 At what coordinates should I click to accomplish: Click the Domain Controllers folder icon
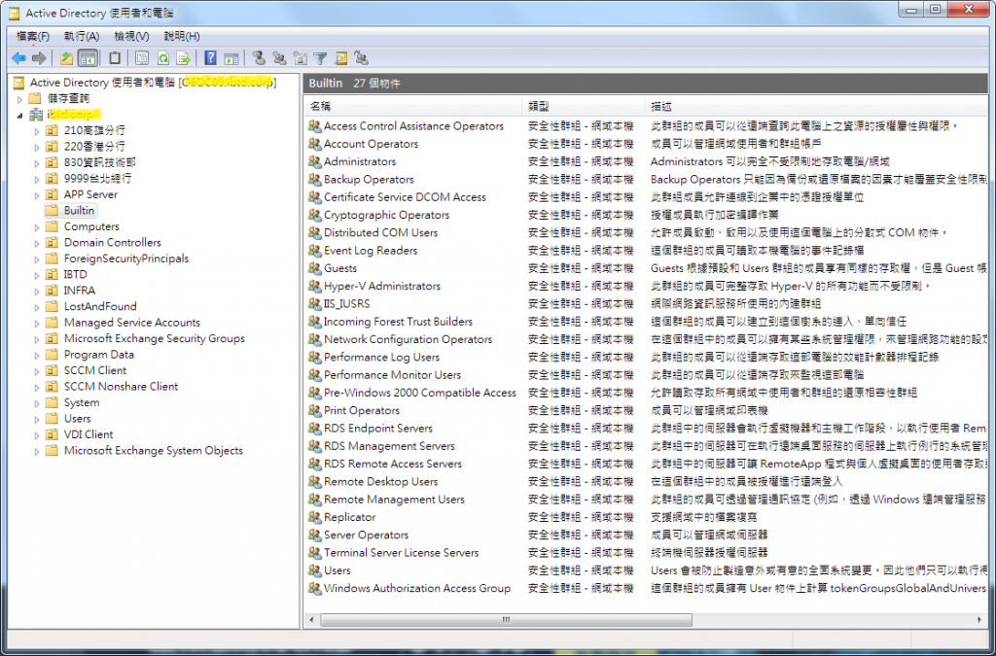tap(53, 242)
